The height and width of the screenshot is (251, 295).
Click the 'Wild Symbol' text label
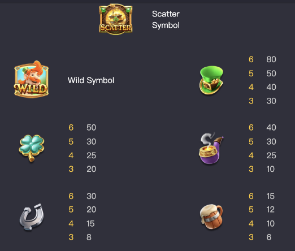coord(91,80)
